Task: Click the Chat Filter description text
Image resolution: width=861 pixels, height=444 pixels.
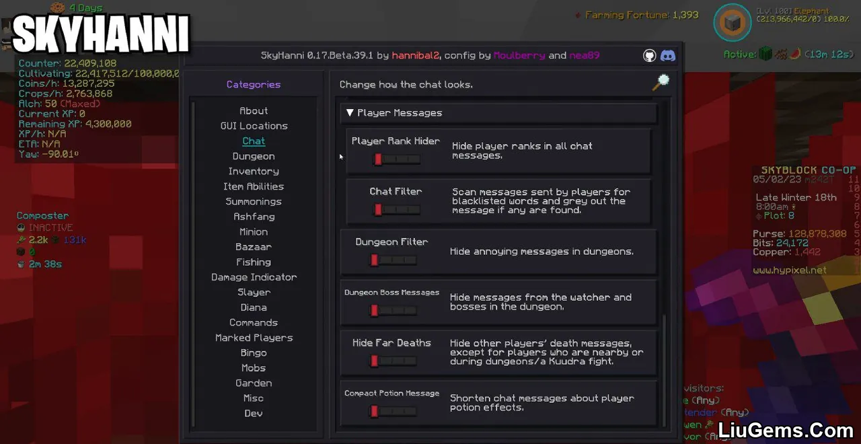Action: [x=541, y=201]
